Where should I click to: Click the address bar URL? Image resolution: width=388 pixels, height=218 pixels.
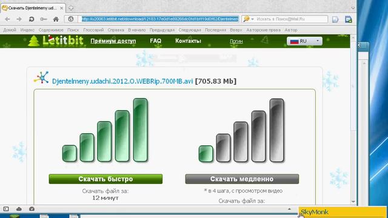[160, 19]
